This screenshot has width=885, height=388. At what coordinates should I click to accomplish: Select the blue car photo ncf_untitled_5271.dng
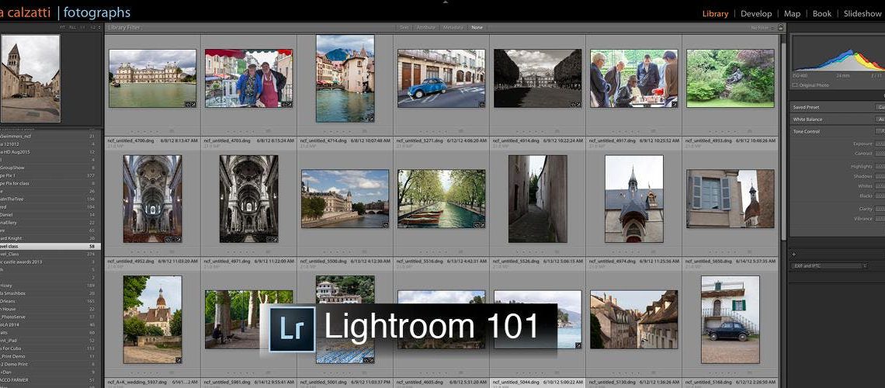click(x=441, y=78)
